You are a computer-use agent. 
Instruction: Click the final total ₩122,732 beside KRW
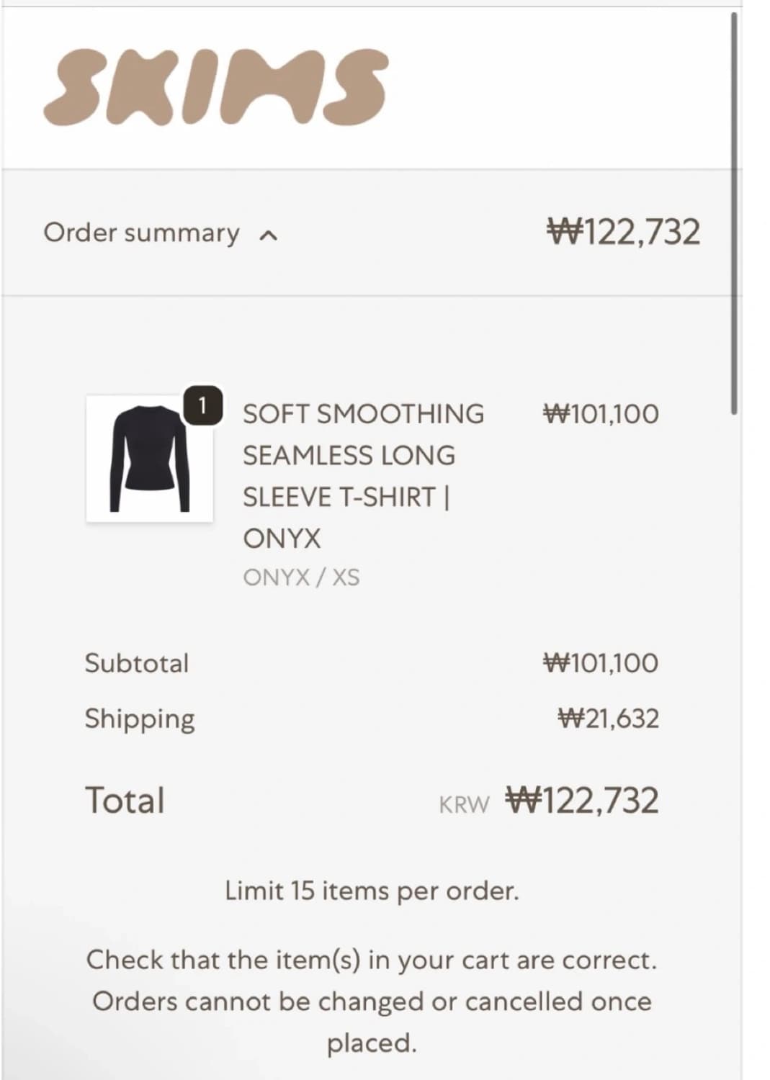[x=582, y=801]
